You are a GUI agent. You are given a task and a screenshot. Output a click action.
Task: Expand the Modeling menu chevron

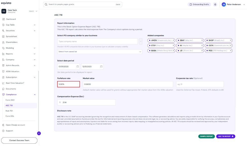[x=35, y=48]
